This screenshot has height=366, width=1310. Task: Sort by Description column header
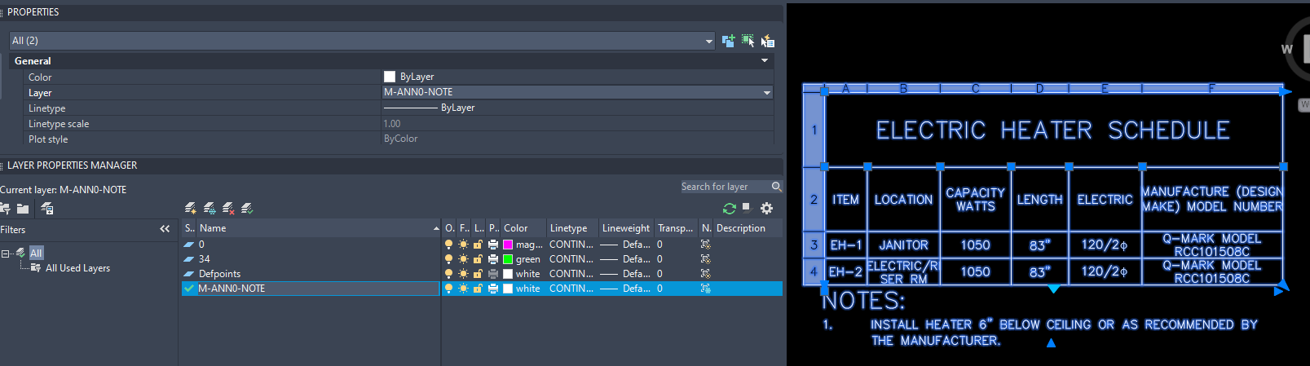(x=748, y=228)
